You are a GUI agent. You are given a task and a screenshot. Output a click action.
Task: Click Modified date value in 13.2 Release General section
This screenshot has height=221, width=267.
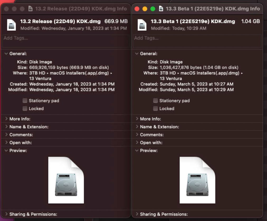click(x=72, y=90)
